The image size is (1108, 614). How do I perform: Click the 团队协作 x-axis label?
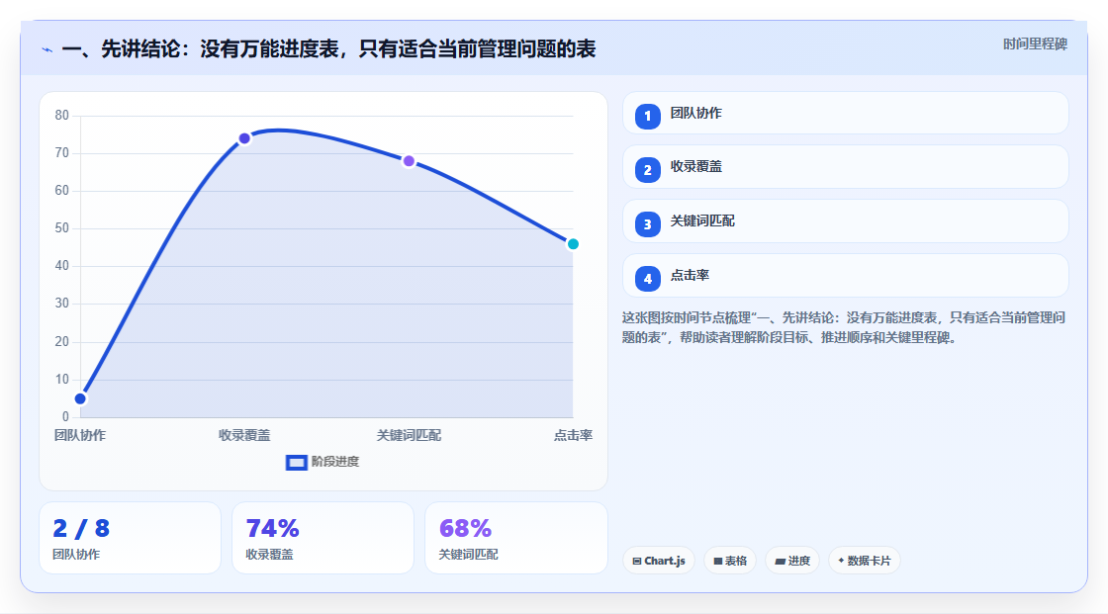[x=80, y=435]
